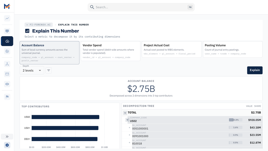Viewport: 268px width, 151px height.
Task: Select GL account 0091001000 row
Action: tap(192, 135)
